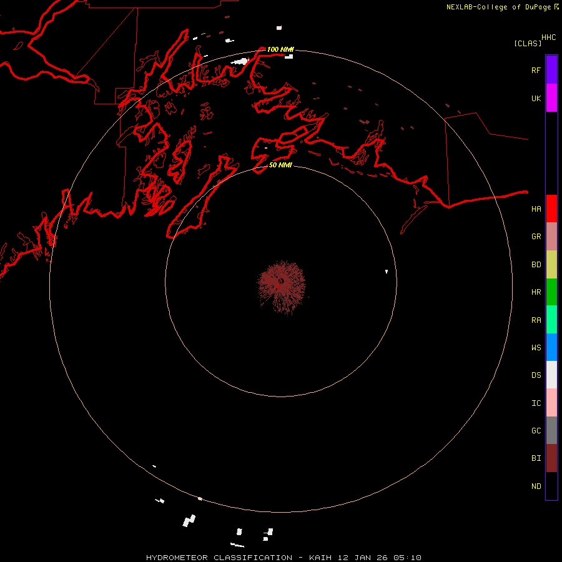
Task: Pick the RA mint-green legend swatch
Action: pyautogui.click(x=551, y=320)
